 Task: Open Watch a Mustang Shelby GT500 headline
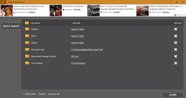click(166, 8)
